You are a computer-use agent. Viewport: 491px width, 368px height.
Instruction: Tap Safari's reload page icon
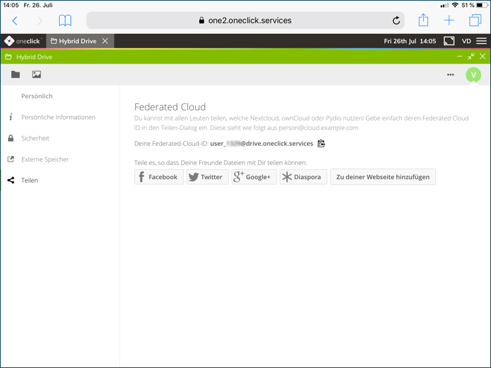(x=396, y=21)
